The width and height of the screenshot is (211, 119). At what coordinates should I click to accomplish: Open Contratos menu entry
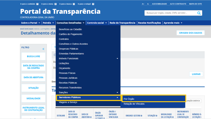click(x=64, y=39)
